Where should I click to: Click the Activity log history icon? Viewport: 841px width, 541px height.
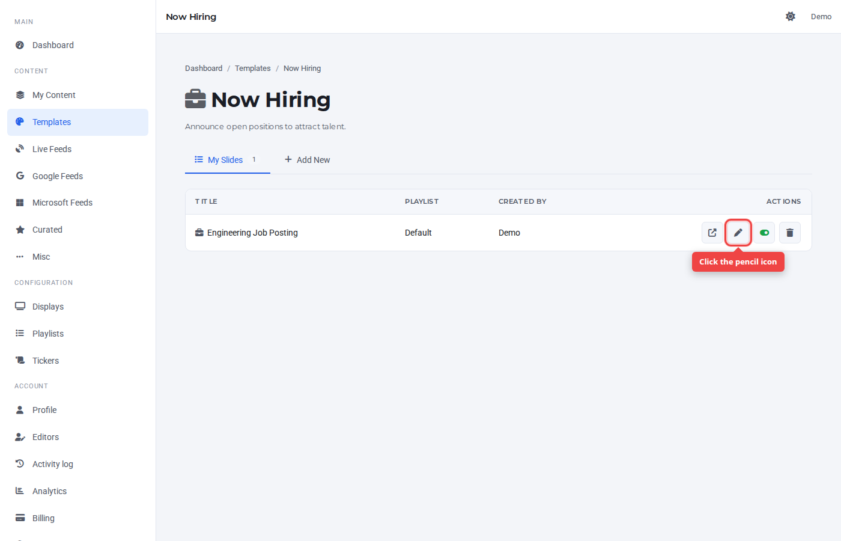[x=20, y=464]
